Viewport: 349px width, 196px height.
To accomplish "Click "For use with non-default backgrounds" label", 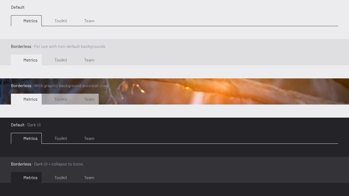I will point(69,47).
